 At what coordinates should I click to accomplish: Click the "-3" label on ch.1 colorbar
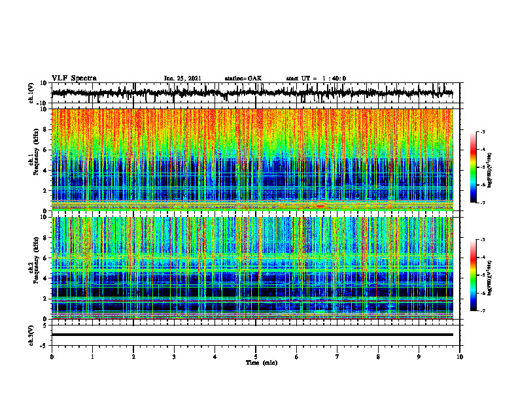pos(482,131)
